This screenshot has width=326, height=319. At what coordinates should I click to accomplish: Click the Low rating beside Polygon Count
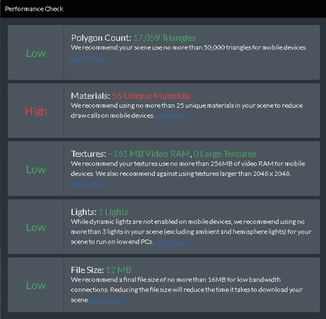click(36, 53)
